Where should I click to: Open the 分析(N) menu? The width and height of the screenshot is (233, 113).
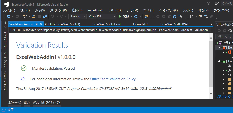coord(203,10)
